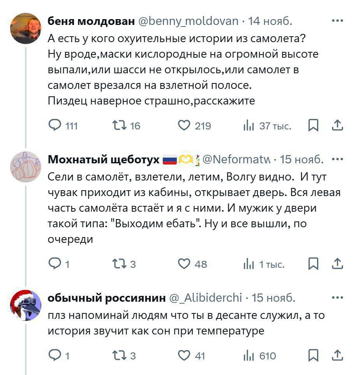Viewport: 354px width, 375px height.
Task: Reply to обычный россиянин's comment
Action: [x=54, y=356]
